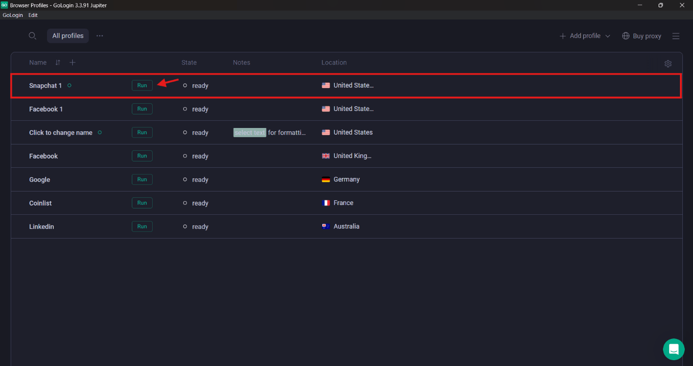Run the Coinlist profile

point(142,203)
